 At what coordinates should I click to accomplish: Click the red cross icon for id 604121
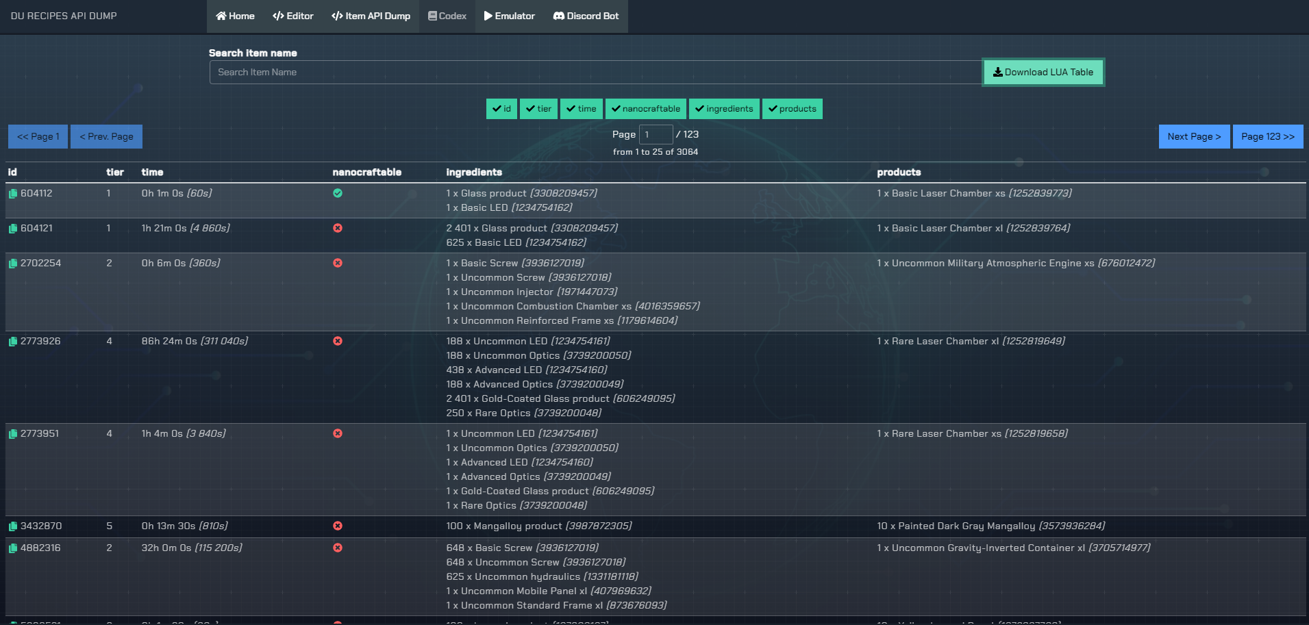click(x=337, y=228)
